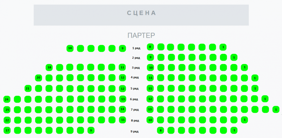
Task: Select seat 8 in row 1
Action: click(150, 47)
